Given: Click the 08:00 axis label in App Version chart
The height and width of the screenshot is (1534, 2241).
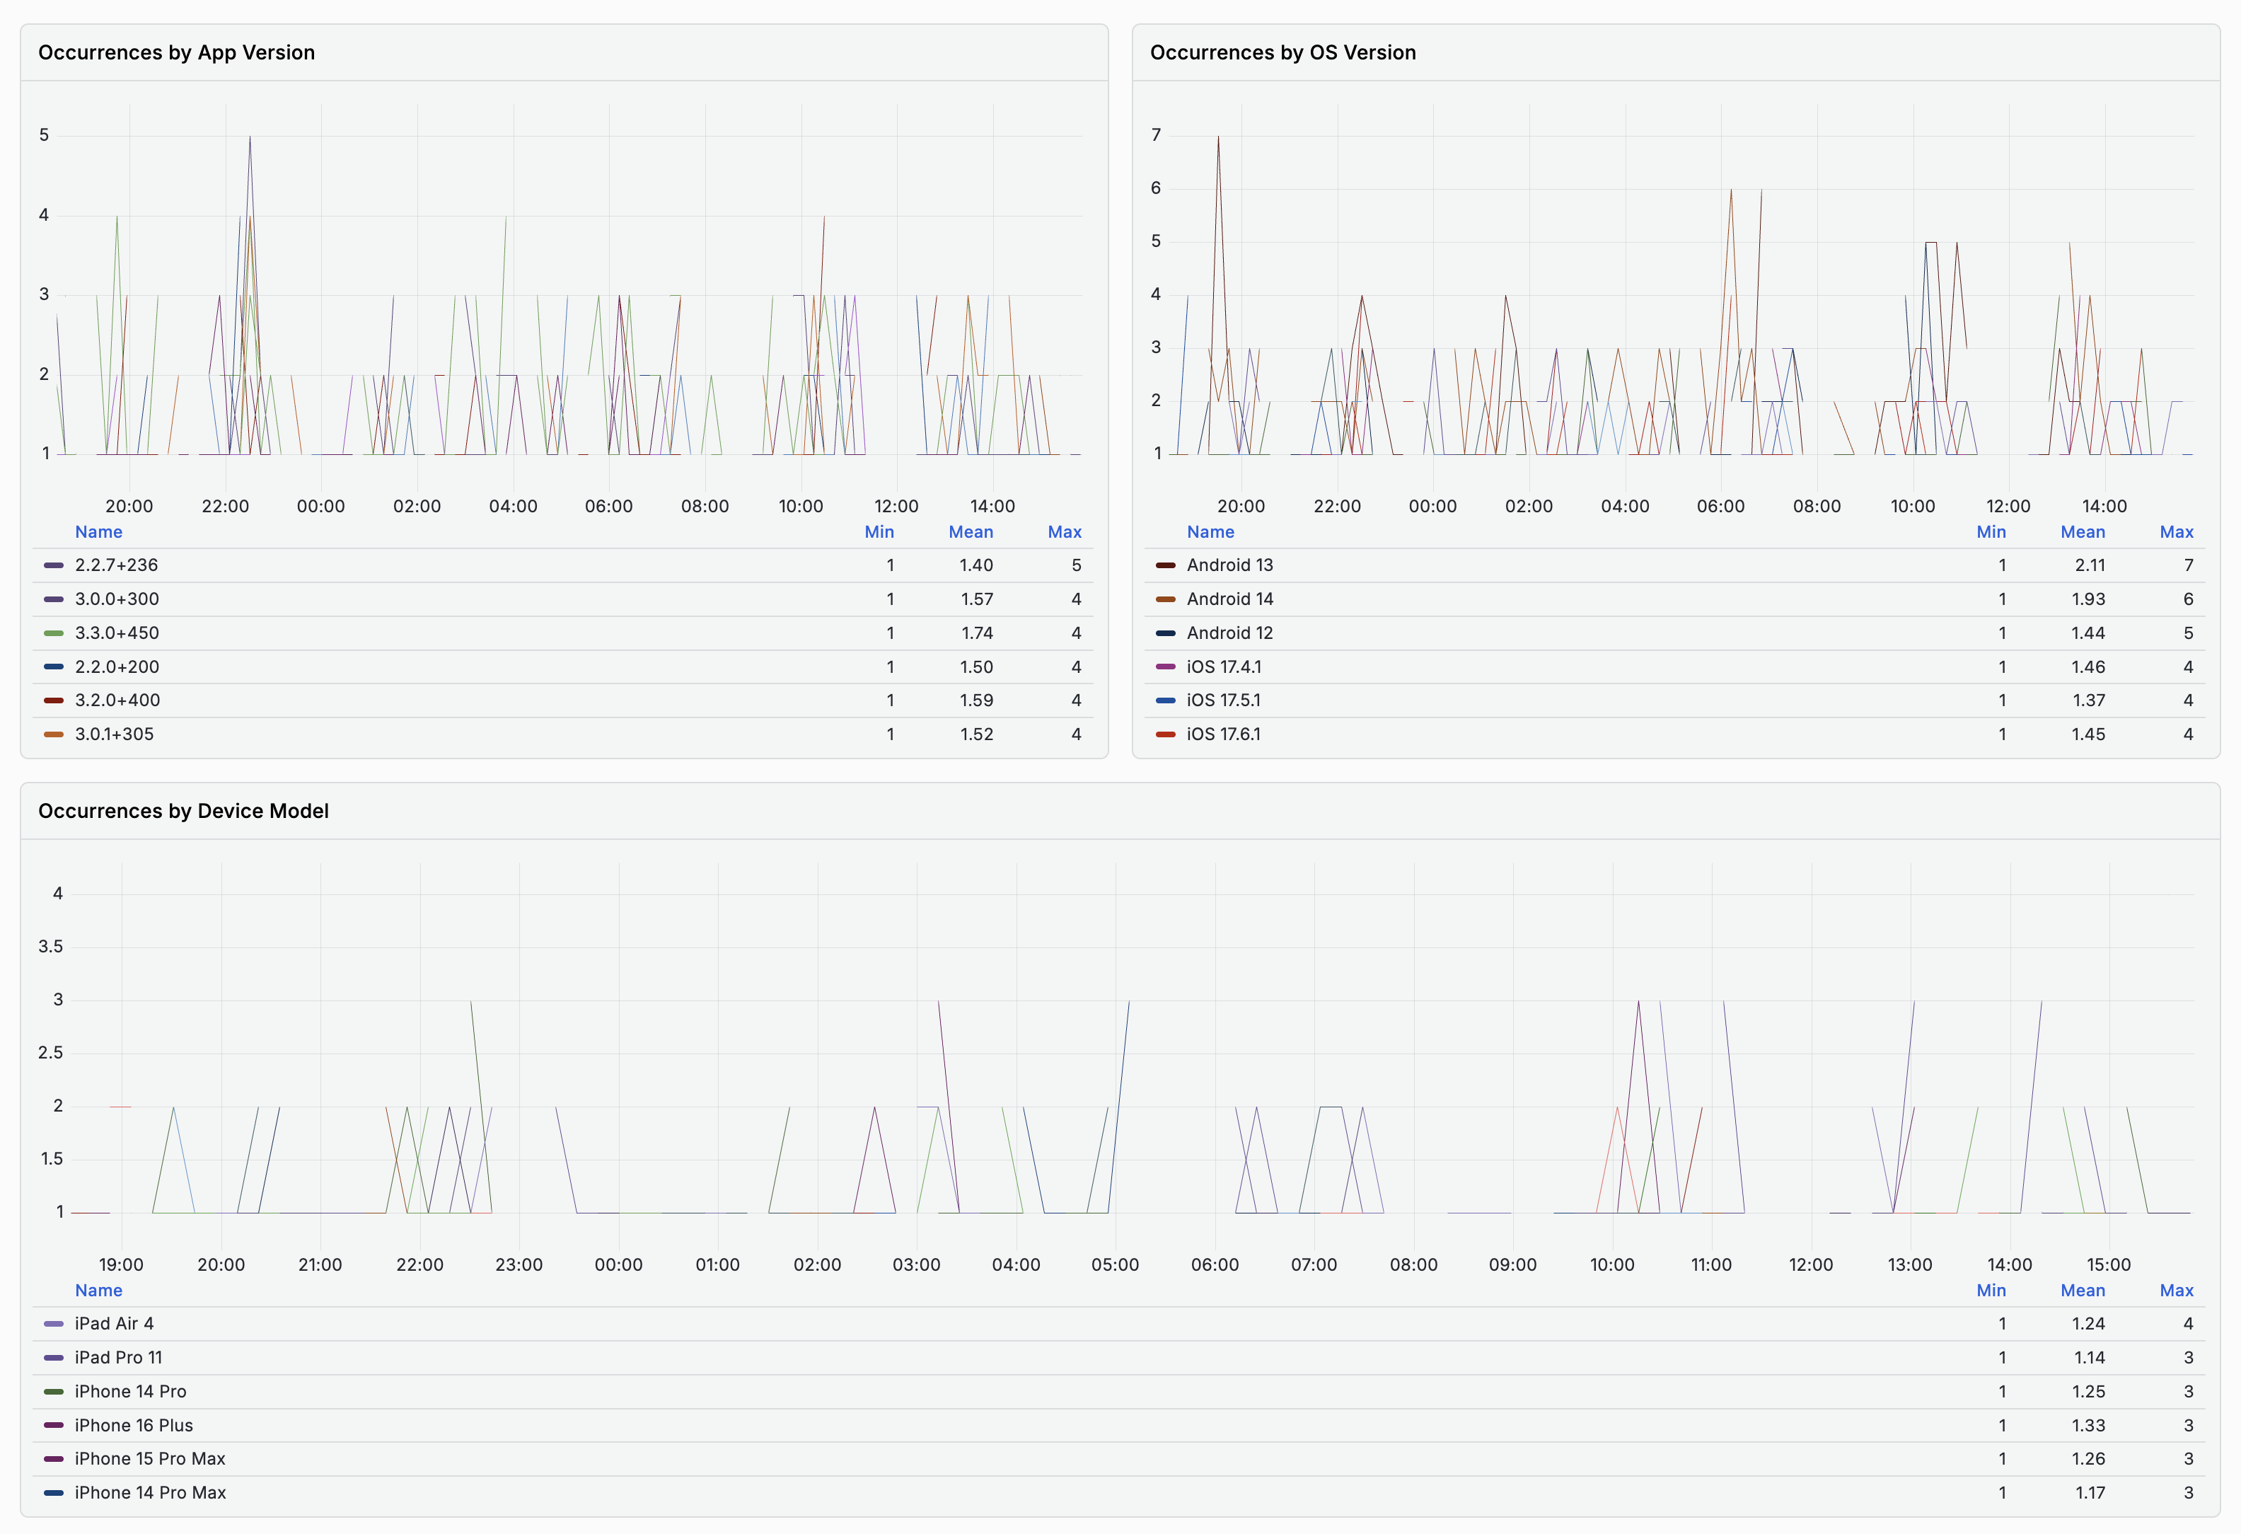Looking at the screenshot, I should [x=705, y=507].
